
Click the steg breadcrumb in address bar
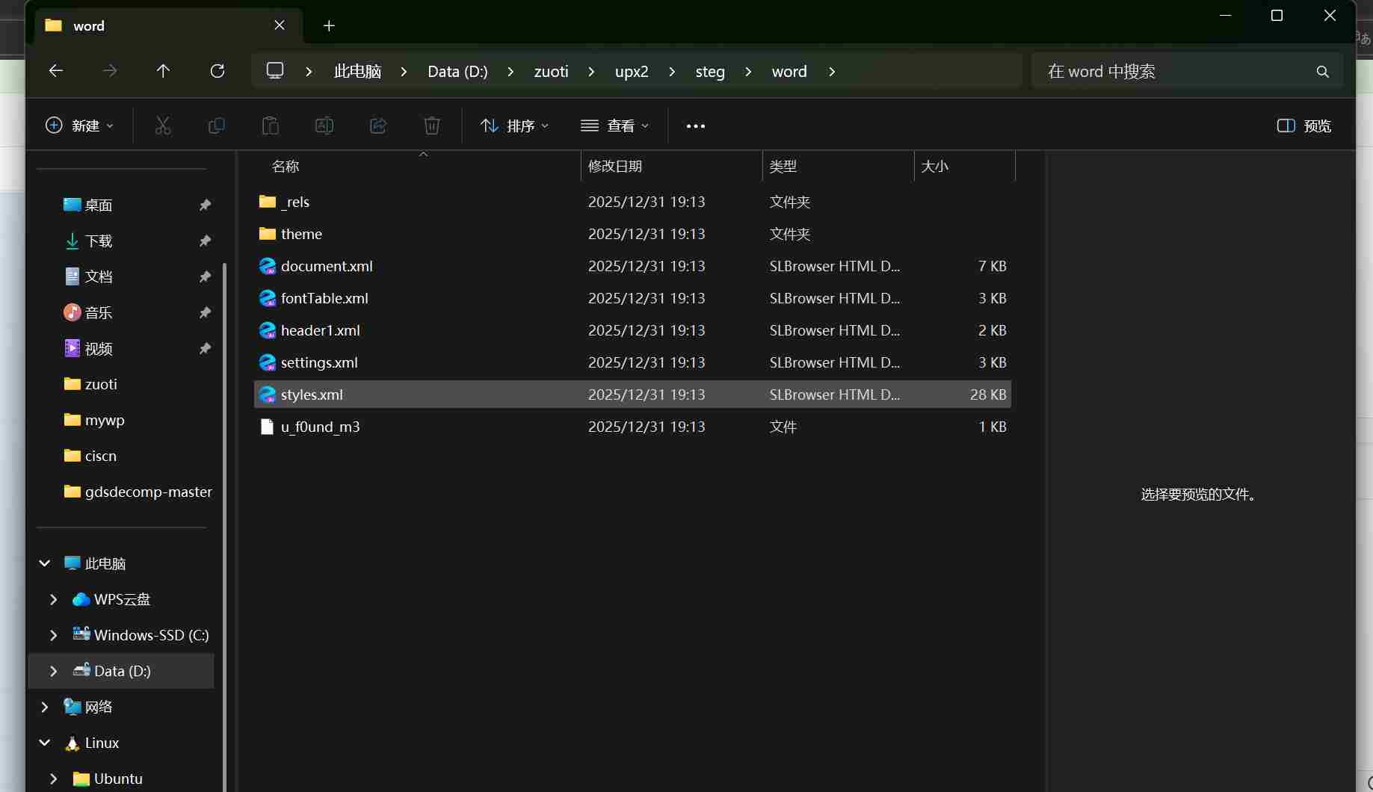coord(709,72)
